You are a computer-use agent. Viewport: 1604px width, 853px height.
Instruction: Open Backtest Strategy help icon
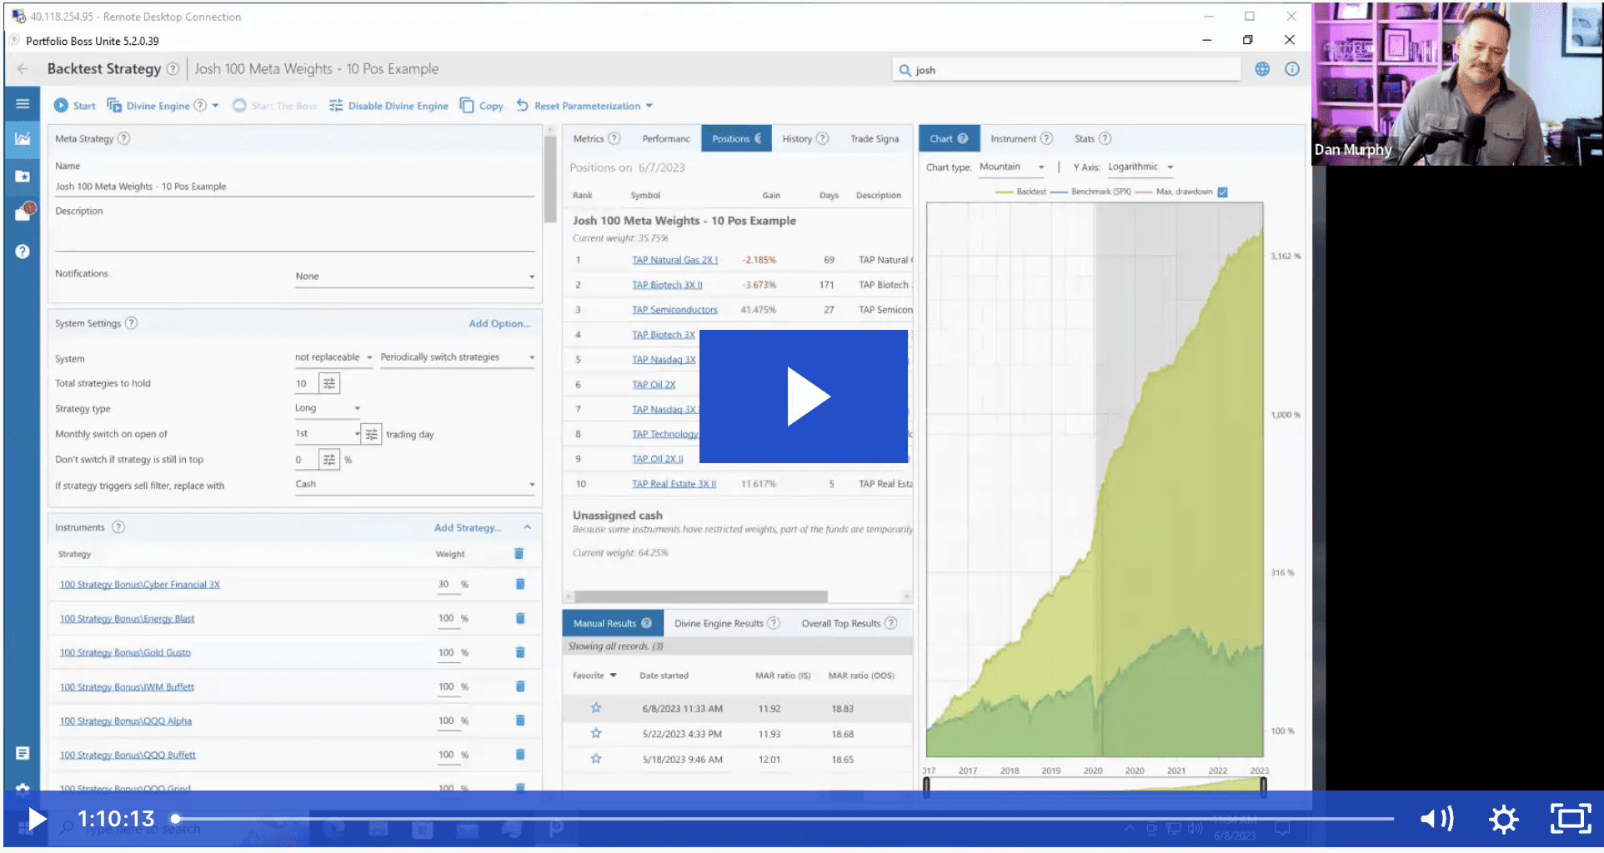173,69
